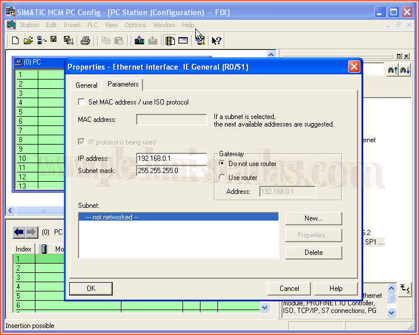Select the Do not use router option
The height and width of the screenshot is (335, 419).
[222, 164]
